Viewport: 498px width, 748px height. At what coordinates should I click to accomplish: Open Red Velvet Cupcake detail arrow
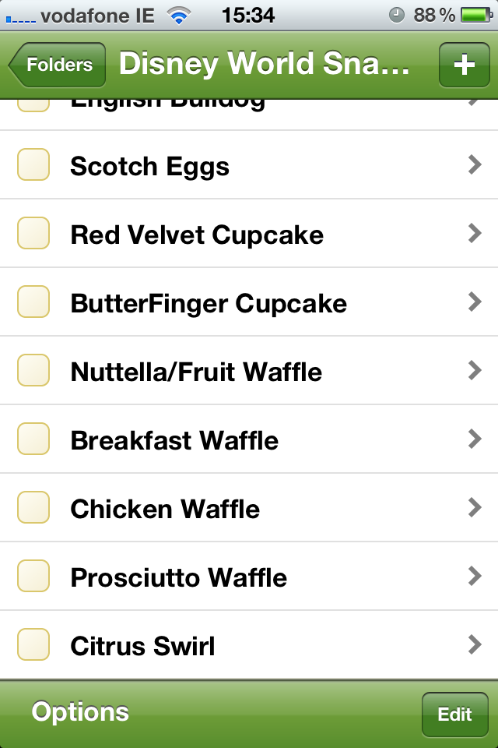[x=475, y=234]
